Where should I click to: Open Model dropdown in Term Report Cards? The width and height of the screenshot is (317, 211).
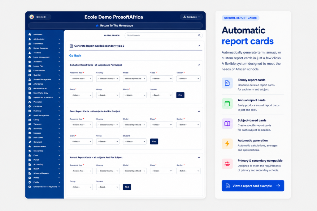(x=135, y=125)
